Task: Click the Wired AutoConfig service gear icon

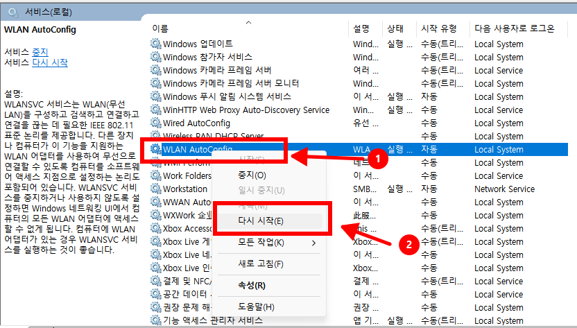Action: pos(156,123)
